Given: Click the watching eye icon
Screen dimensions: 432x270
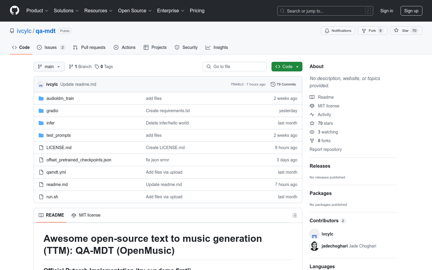Looking at the screenshot, I should tap(312, 132).
